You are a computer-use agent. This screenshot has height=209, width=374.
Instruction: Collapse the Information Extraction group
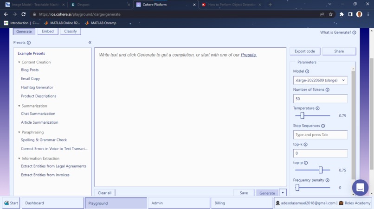pos(19,158)
